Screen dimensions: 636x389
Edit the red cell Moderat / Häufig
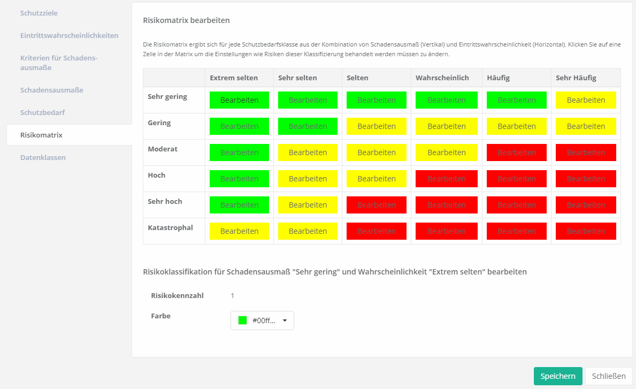coord(516,152)
